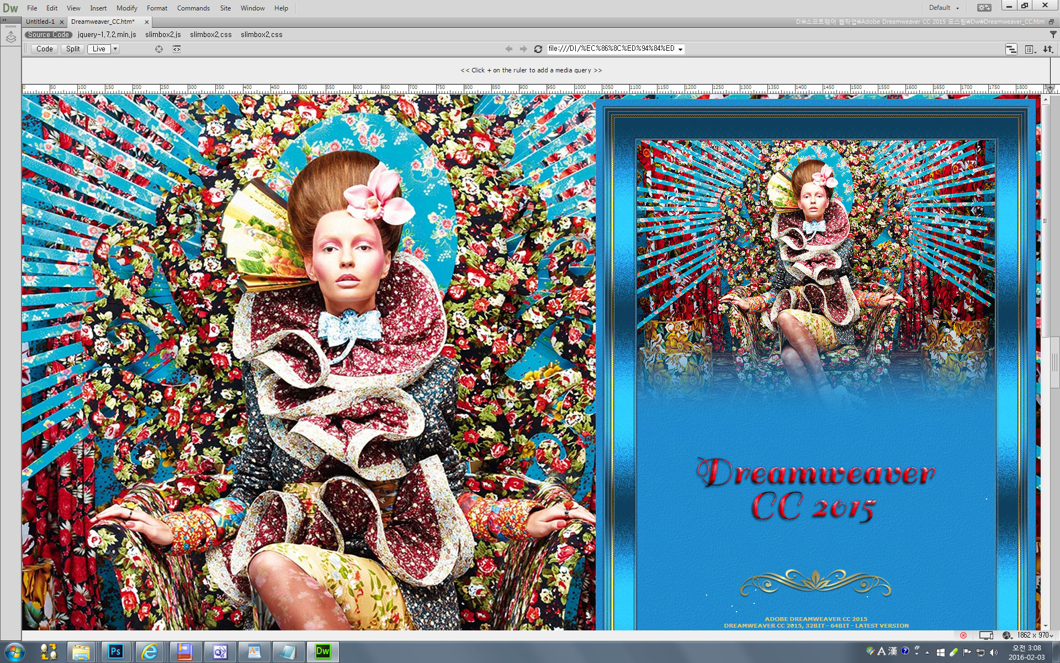Open related file slimbox2.js

click(163, 34)
